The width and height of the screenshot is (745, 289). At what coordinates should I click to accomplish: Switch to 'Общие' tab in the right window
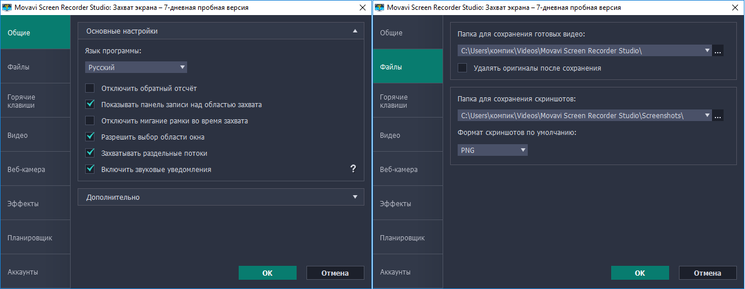click(x=408, y=32)
